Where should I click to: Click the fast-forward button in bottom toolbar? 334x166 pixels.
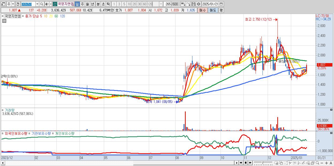pyautogui.click(x=250, y=163)
